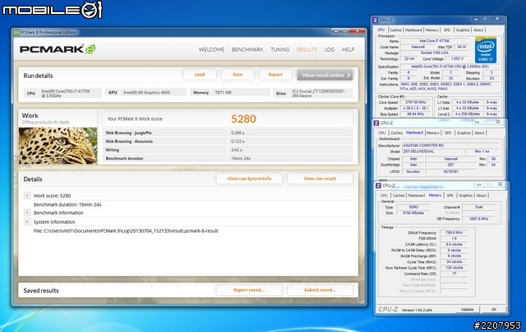Viewport: 526px width, 332px height.
Task: Open SPD tab in Memory CPU-Z window
Action: 450,195
